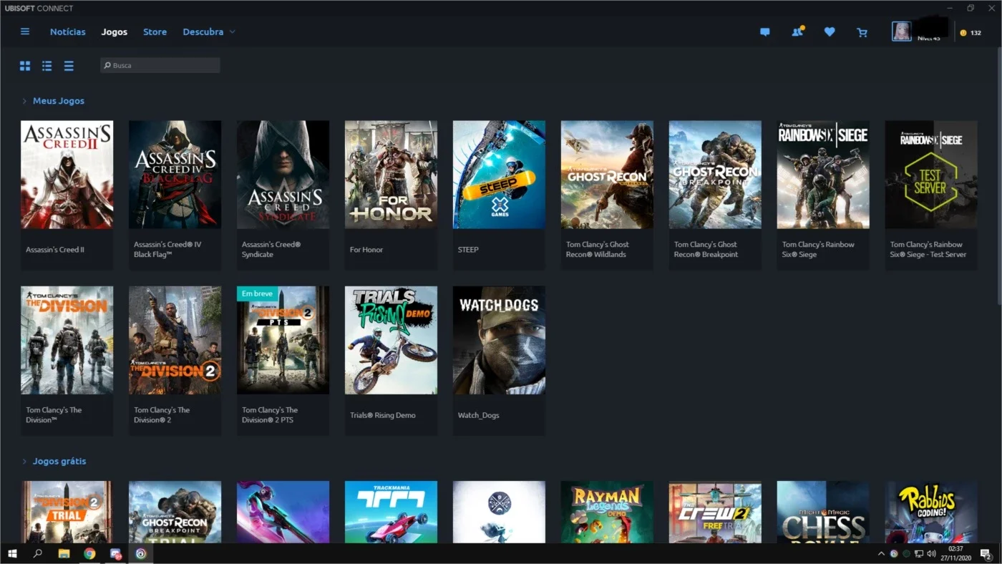The height and width of the screenshot is (564, 1002).
Task: Open Ghost Recon Breakpoint Trial free game
Action: click(x=175, y=512)
